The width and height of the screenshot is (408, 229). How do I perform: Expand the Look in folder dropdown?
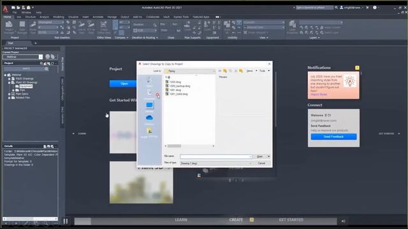coord(214,71)
